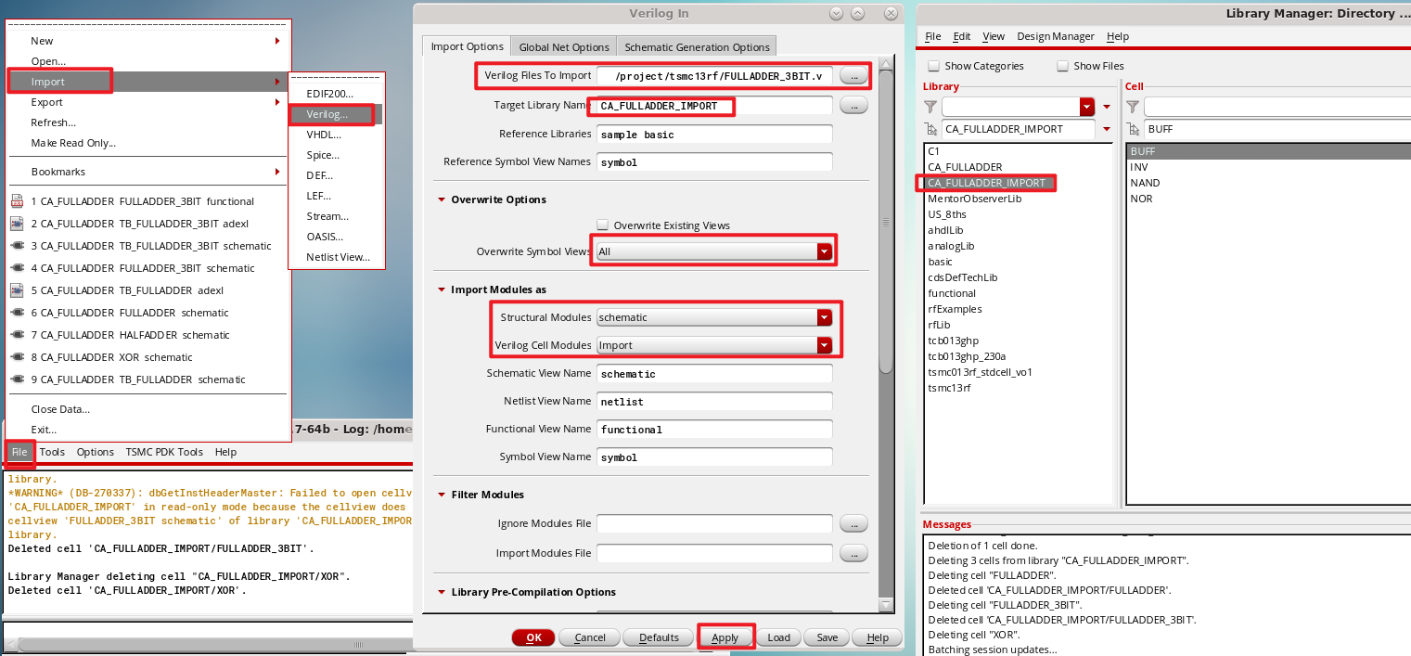Enable the Show Files checkbox
Image resolution: width=1411 pixels, height=656 pixels.
(1062, 65)
